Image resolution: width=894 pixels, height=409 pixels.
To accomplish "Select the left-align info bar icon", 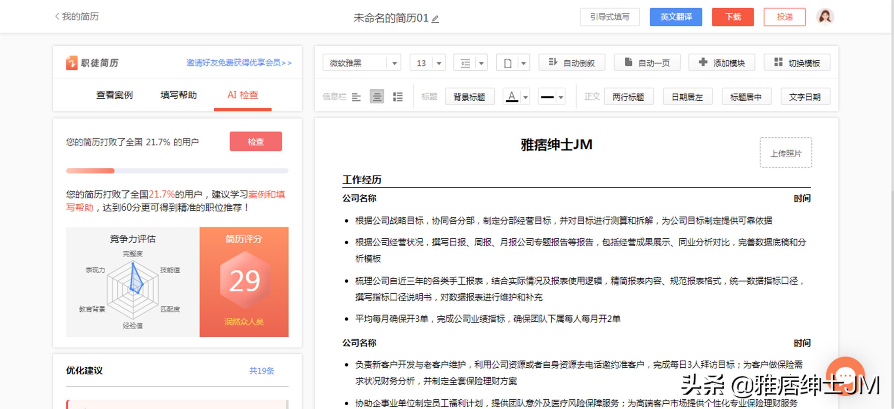I will [x=357, y=97].
